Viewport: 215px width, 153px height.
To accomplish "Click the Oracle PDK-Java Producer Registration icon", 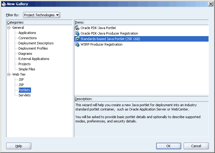I will click(x=77, y=33).
